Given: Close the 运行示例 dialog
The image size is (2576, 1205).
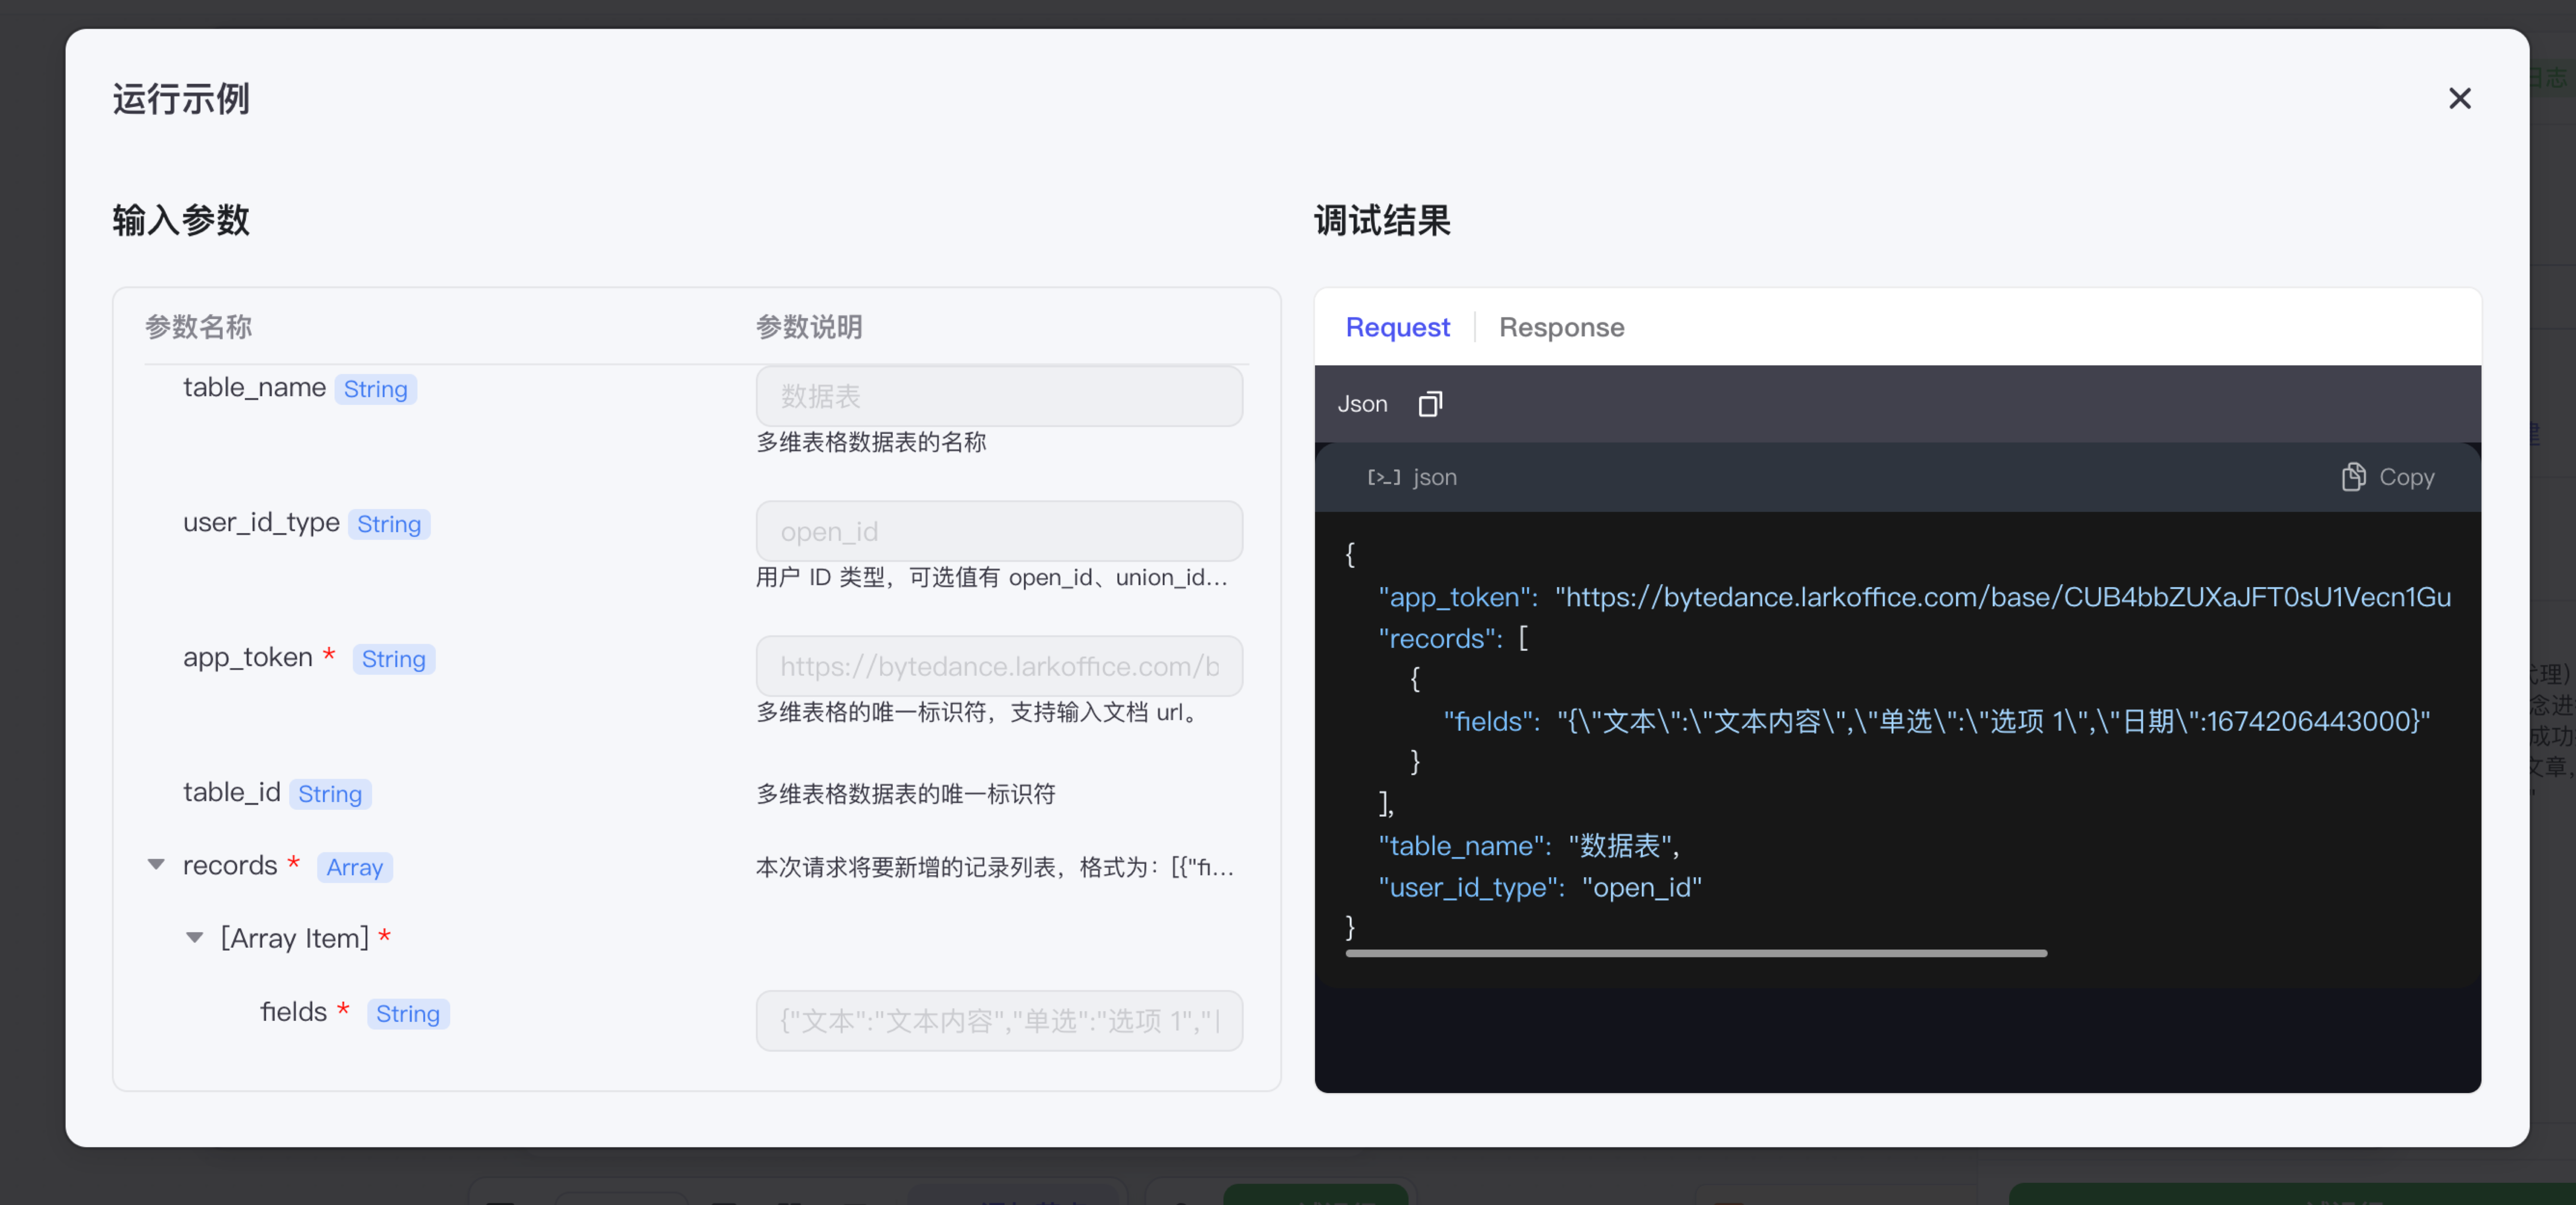Looking at the screenshot, I should point(2459,98).
